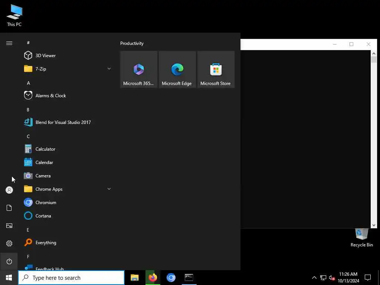This screenshot has width=380, height=285.
Task: Open the Pictures shortcut in Start sidebar
Action: pos(9,226)
